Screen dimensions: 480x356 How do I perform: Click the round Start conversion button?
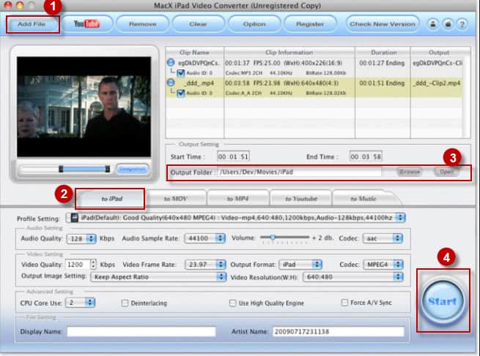pyautogui.click(x=443, y=300)
